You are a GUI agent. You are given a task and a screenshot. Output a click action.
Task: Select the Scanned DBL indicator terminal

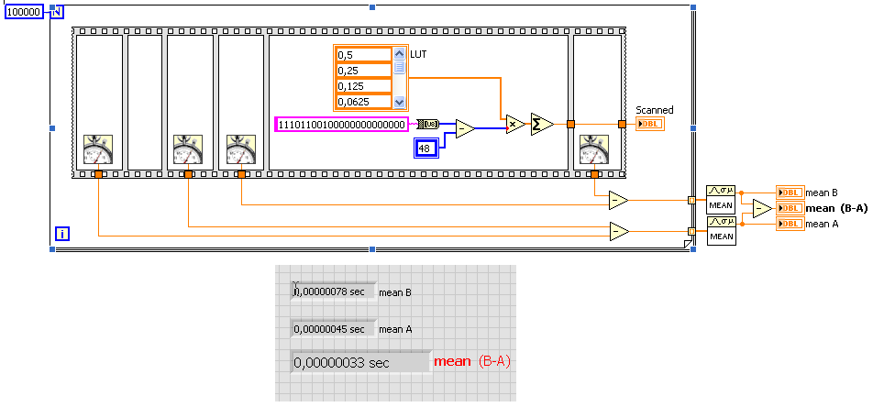pyautogui.click(x=650, y=124)
